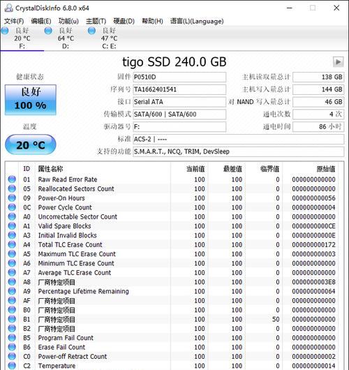This screenshot has height=370, width=349.
Task: Open the 编辑(E) menu
Action: [x=41, y=21]
